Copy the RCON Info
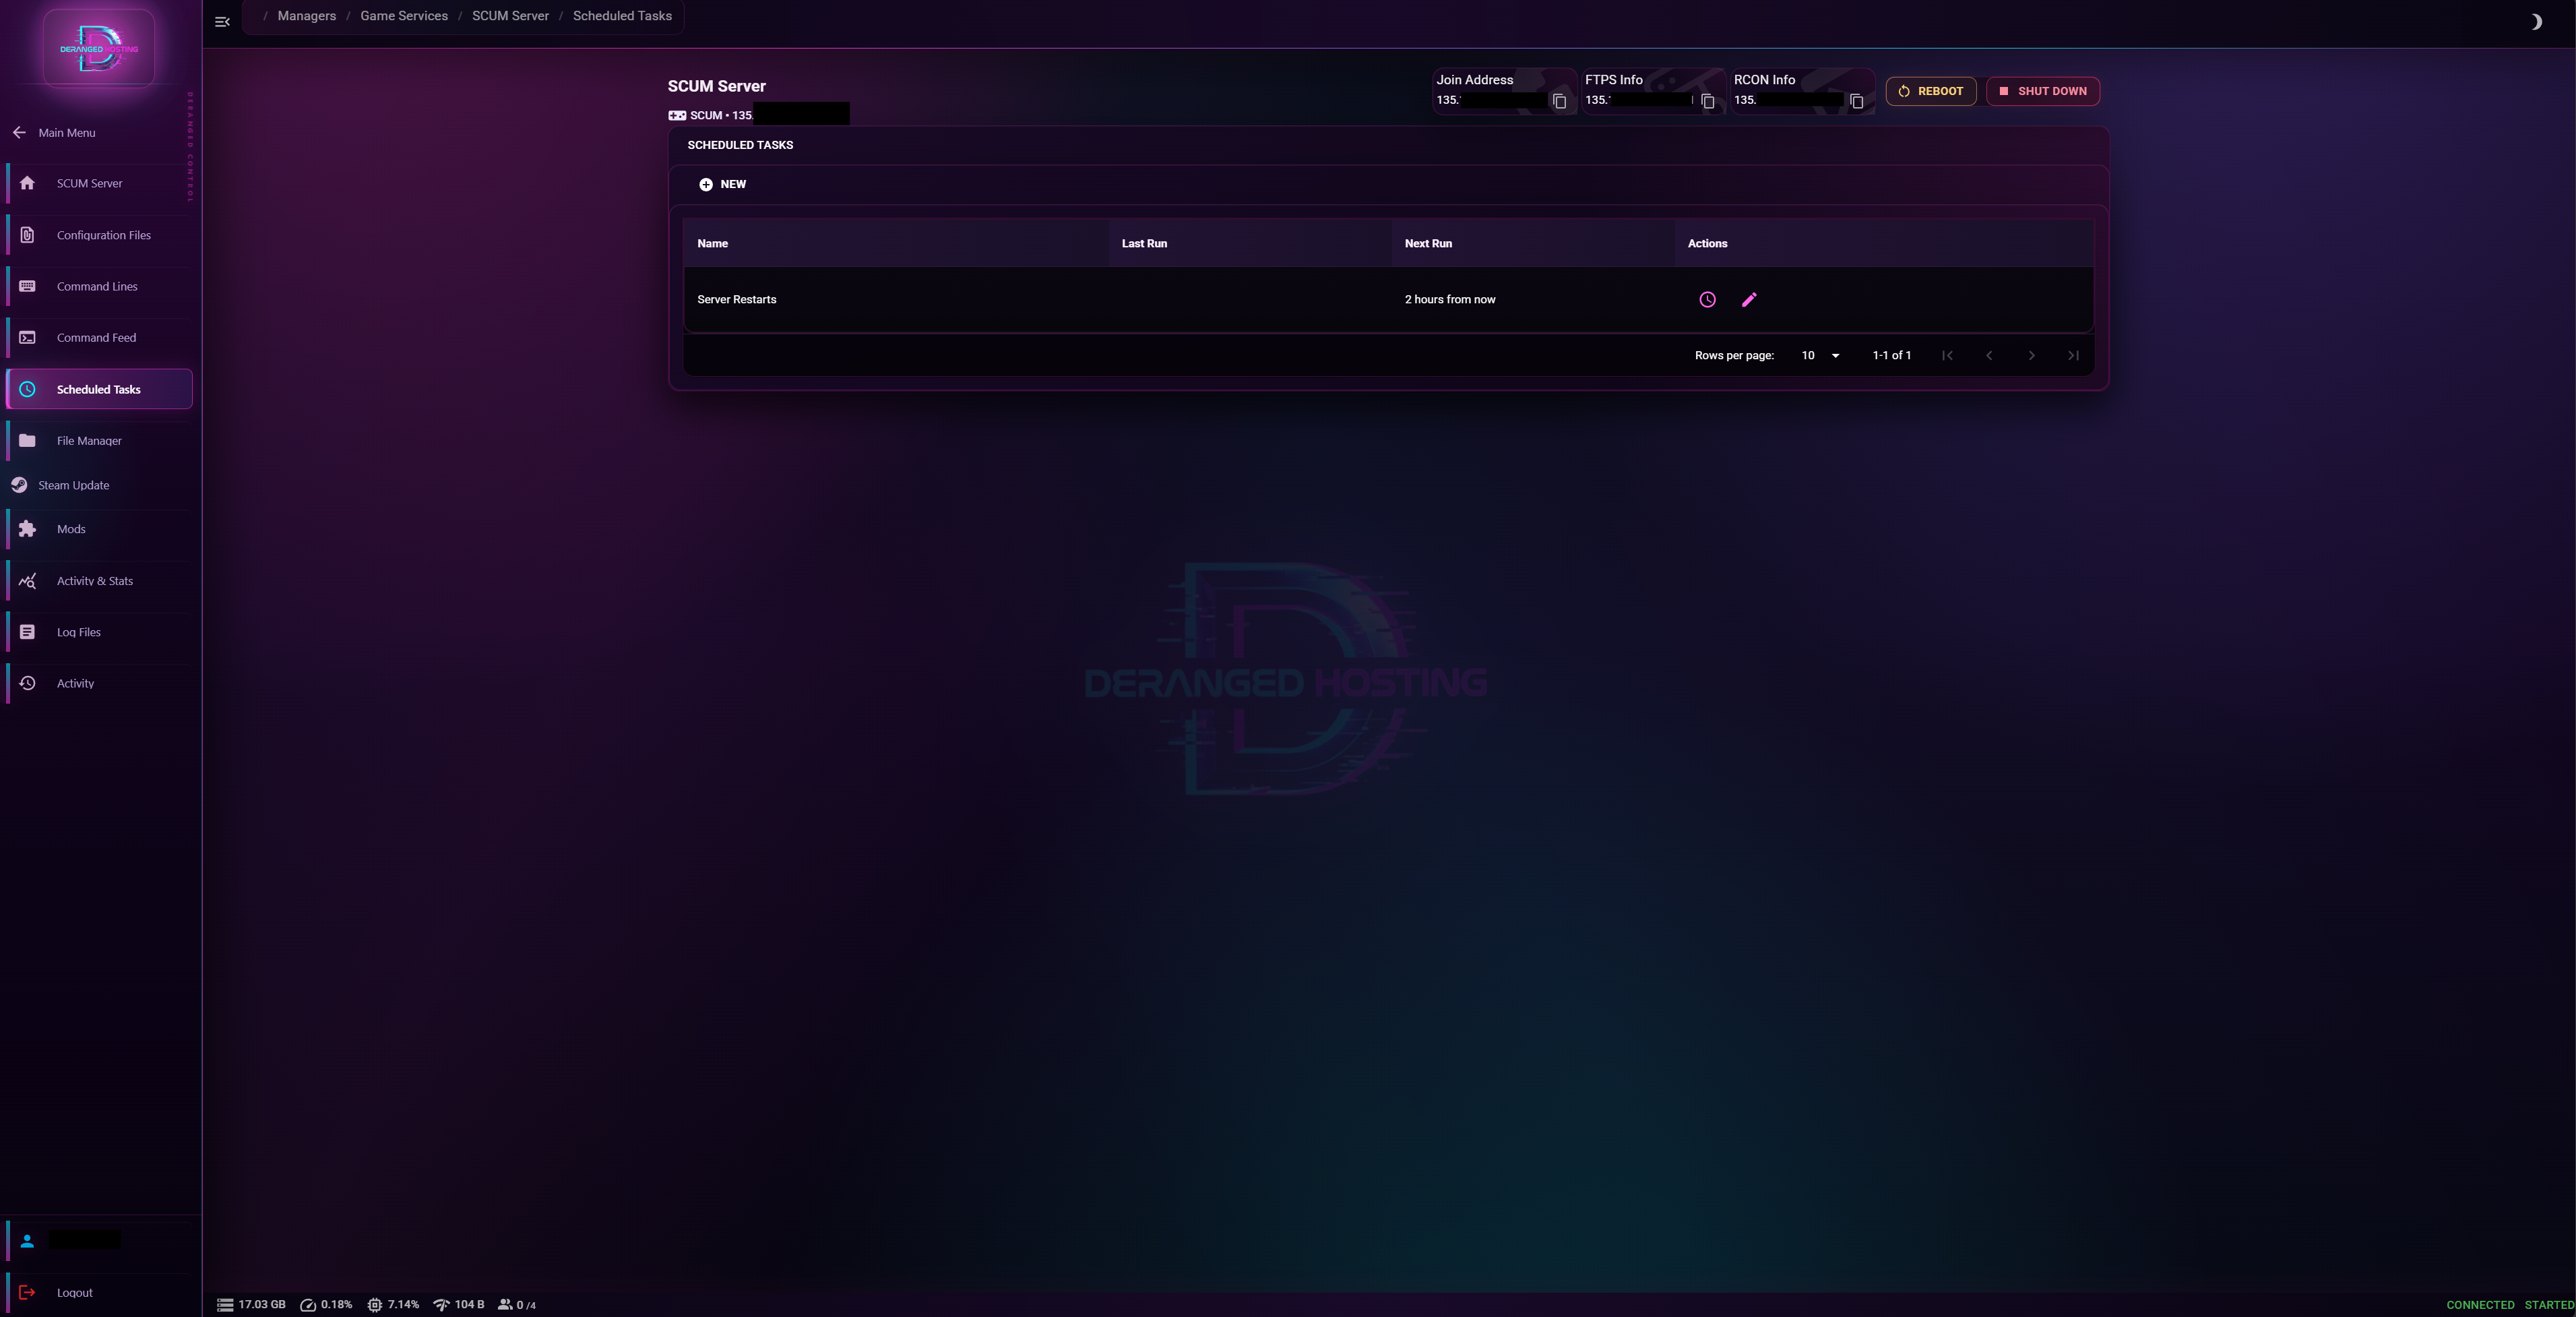 (1856, 101)
